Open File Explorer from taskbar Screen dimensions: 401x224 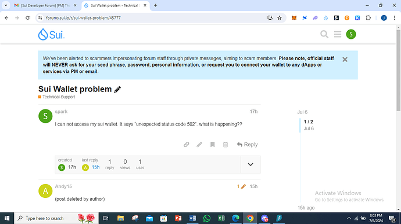click(120, 218)
